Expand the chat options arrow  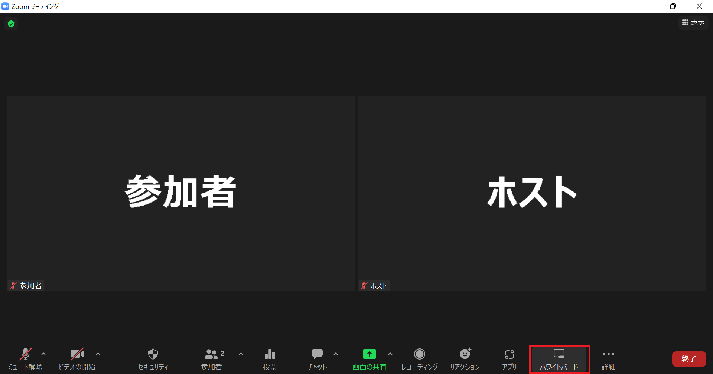336,354
